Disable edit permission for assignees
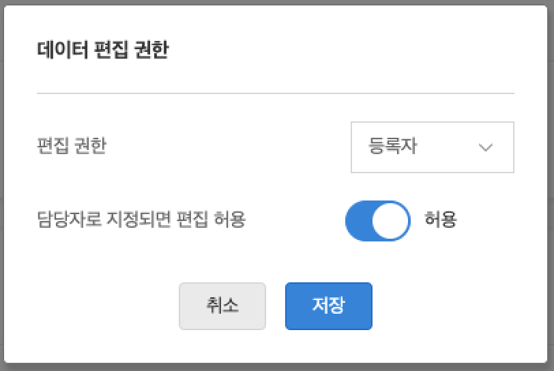The image size is (554, 371). 378,221
